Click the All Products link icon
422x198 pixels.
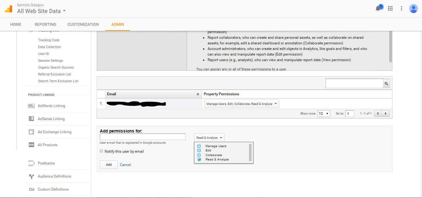click(31, 145)
